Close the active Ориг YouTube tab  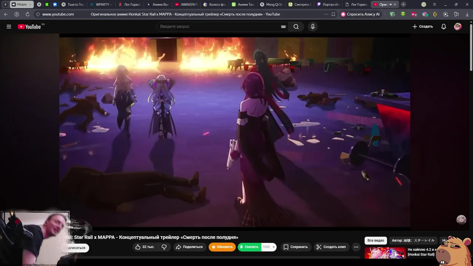[x=395, y=4]
